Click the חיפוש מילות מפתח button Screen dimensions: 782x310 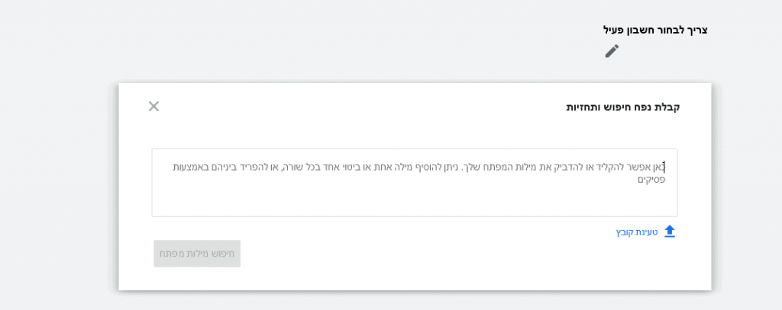pos(197,254)
